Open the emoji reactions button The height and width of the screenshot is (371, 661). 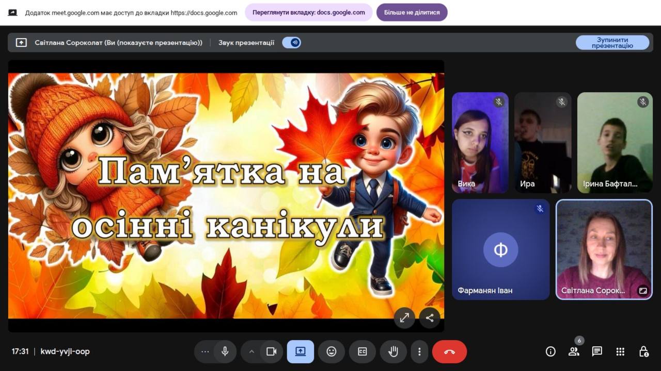click(x=332, y=351)
